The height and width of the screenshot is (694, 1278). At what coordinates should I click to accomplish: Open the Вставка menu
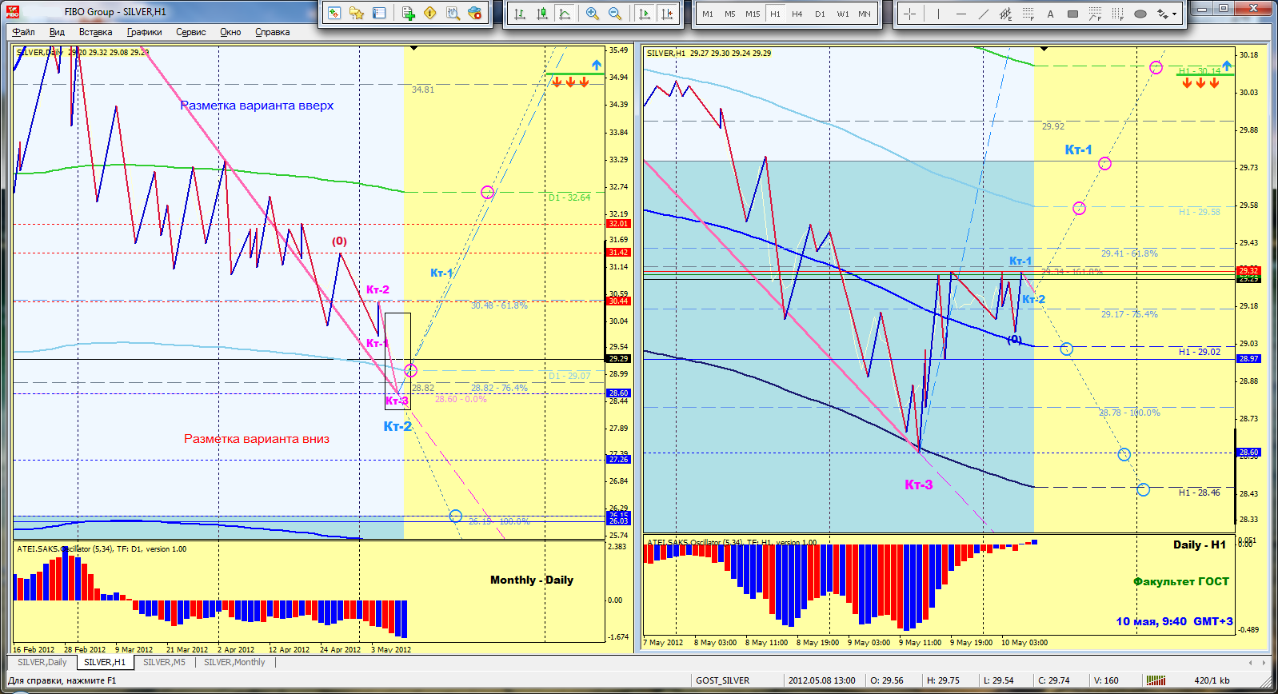tap(95, 32)
